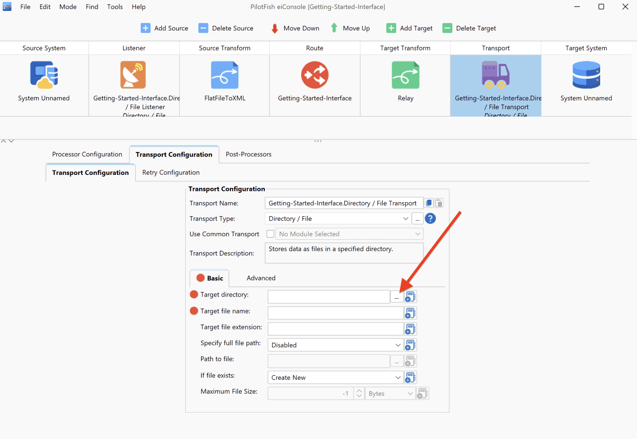This screenshot has height=439, width=637.
Task: Open the Target directory property editor icon
Action: 411,296
